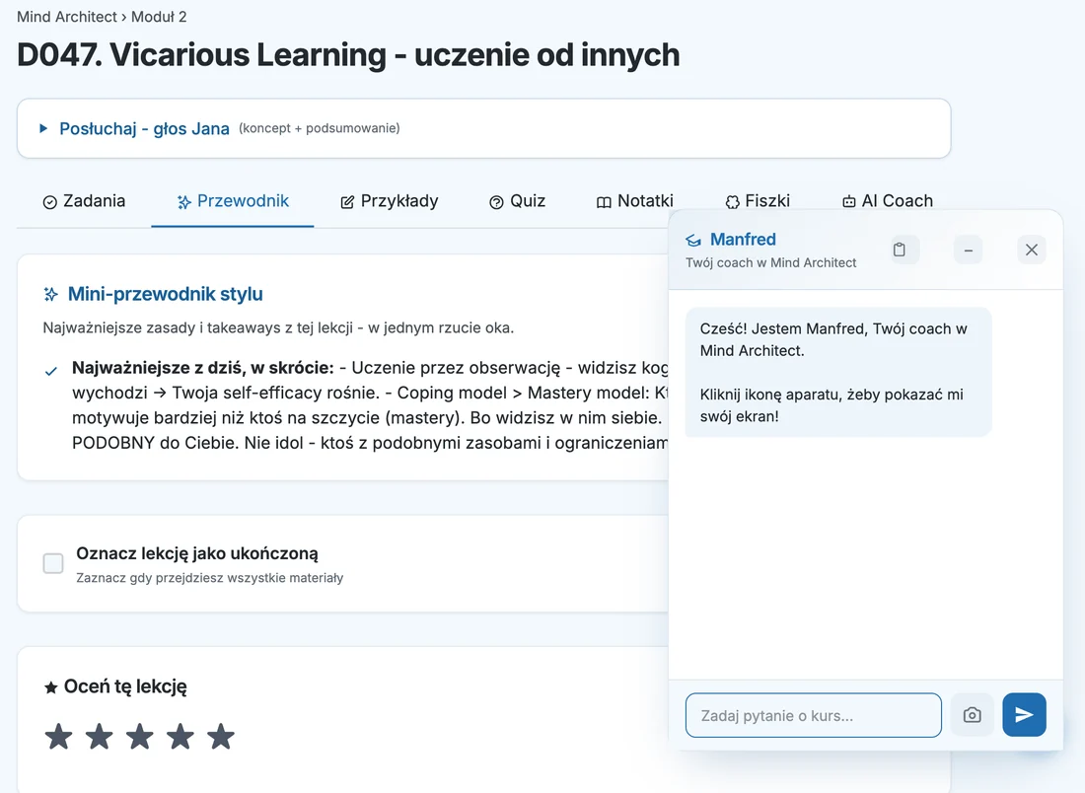1085x793 pixels.
Task: Open the AI Coach tab
Action: [887, 201]
